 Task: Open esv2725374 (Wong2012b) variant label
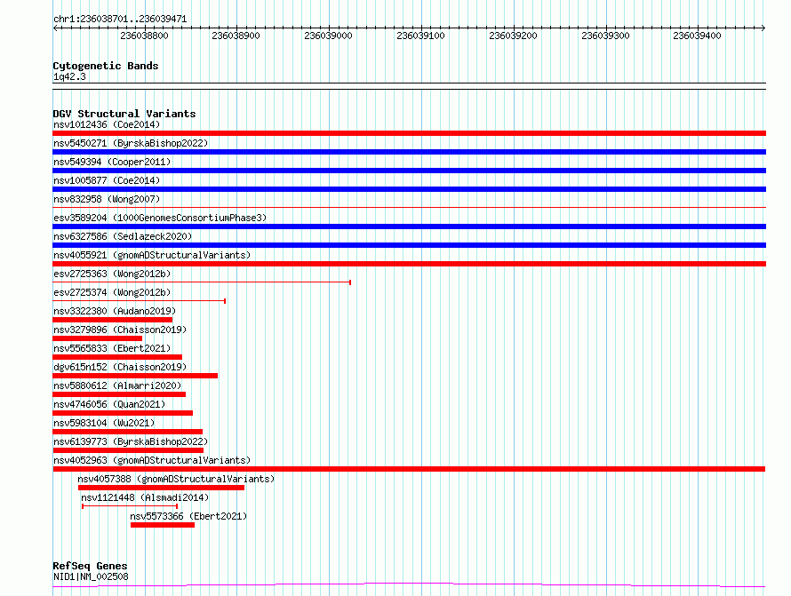(x=112, y=292)
